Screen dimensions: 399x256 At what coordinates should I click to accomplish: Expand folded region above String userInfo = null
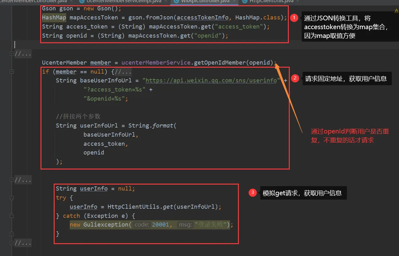coord(12,180)
